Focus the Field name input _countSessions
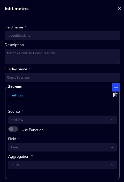Image resolution: width=124 pixels, height=182 pixels. pyautogui.click(x=62, y=35)
